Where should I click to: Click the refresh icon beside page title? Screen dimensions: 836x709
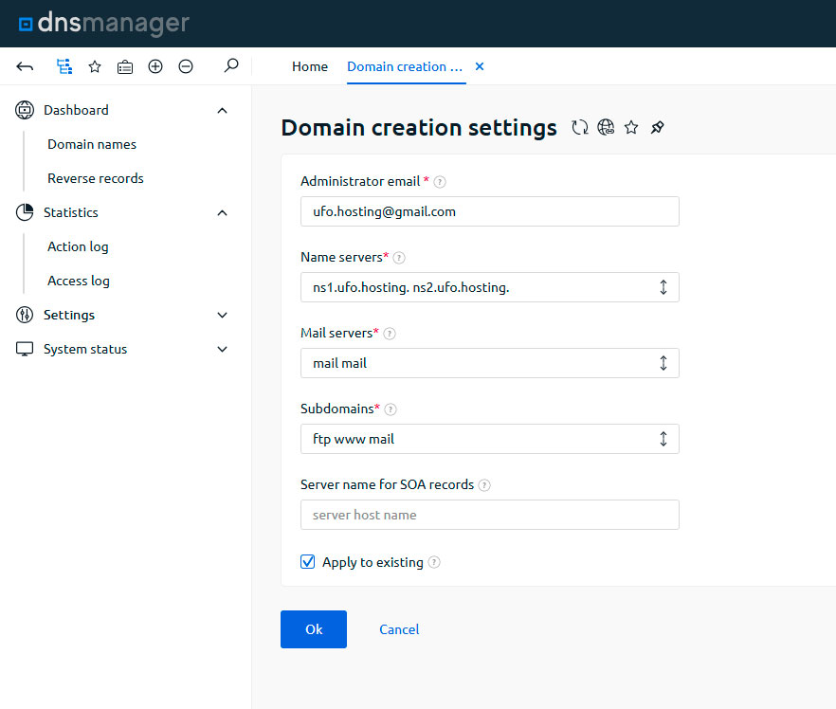click(580, 128)
